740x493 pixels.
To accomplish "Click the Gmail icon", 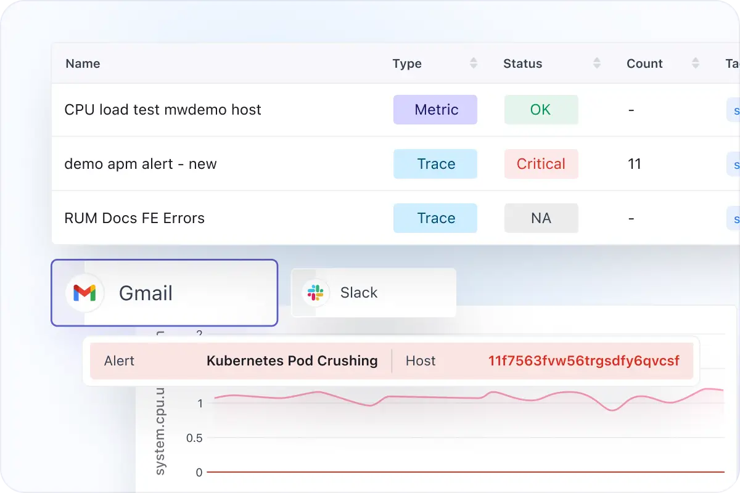I will [x=84, y=293].
